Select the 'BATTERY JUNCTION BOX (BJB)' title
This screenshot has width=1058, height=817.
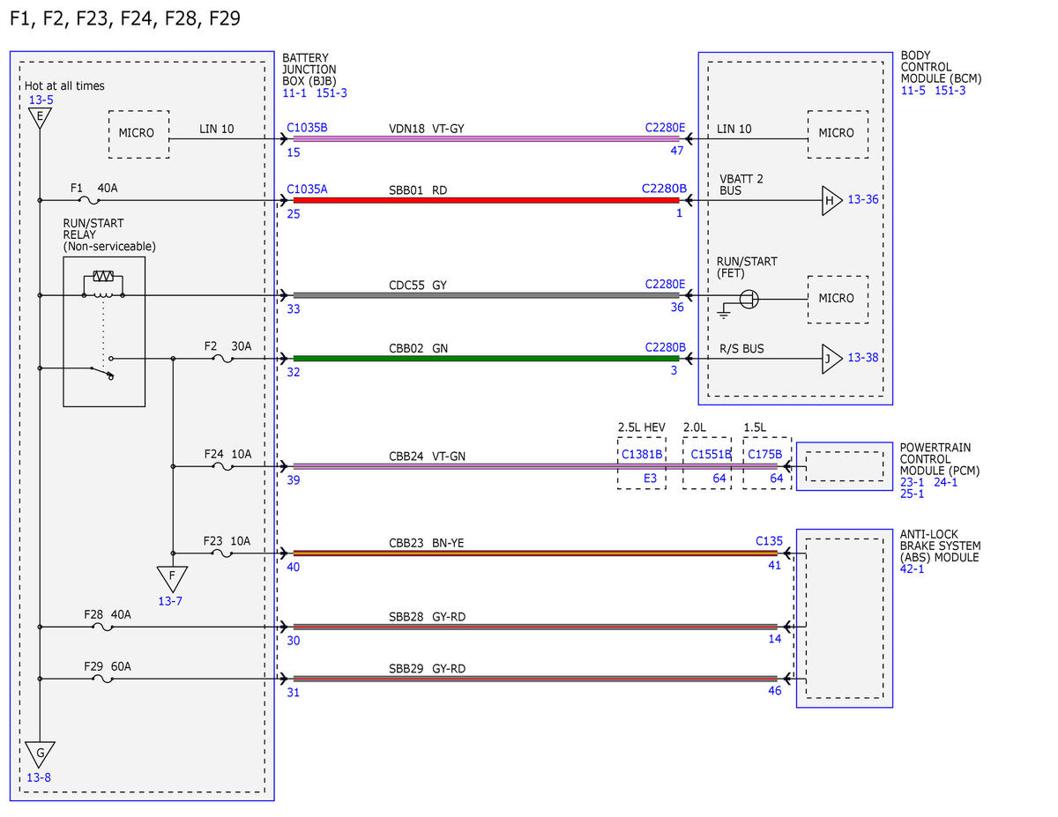point(309,69)
